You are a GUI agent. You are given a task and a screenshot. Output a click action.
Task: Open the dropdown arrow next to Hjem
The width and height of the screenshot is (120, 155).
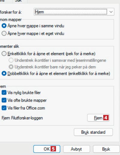[111, 12]
